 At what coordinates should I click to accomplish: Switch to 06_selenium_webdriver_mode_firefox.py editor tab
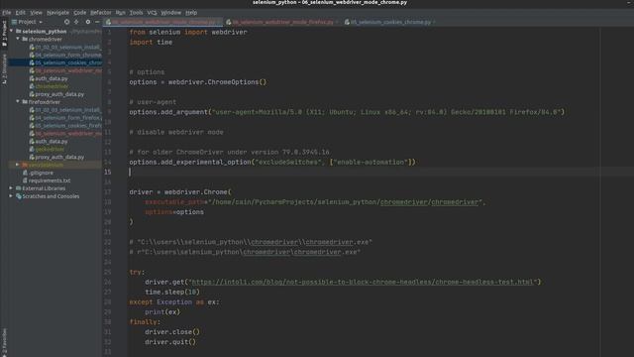pos(282,22)
